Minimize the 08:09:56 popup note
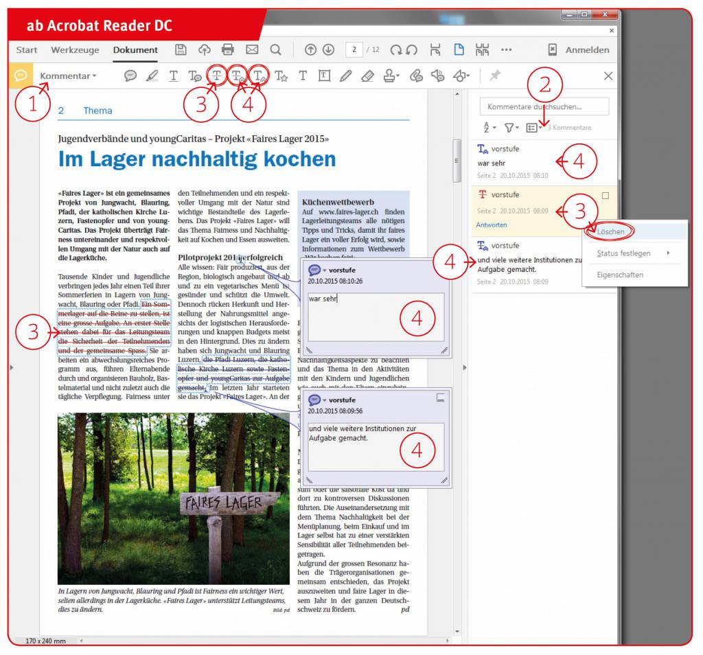 (x=441, y=398)
